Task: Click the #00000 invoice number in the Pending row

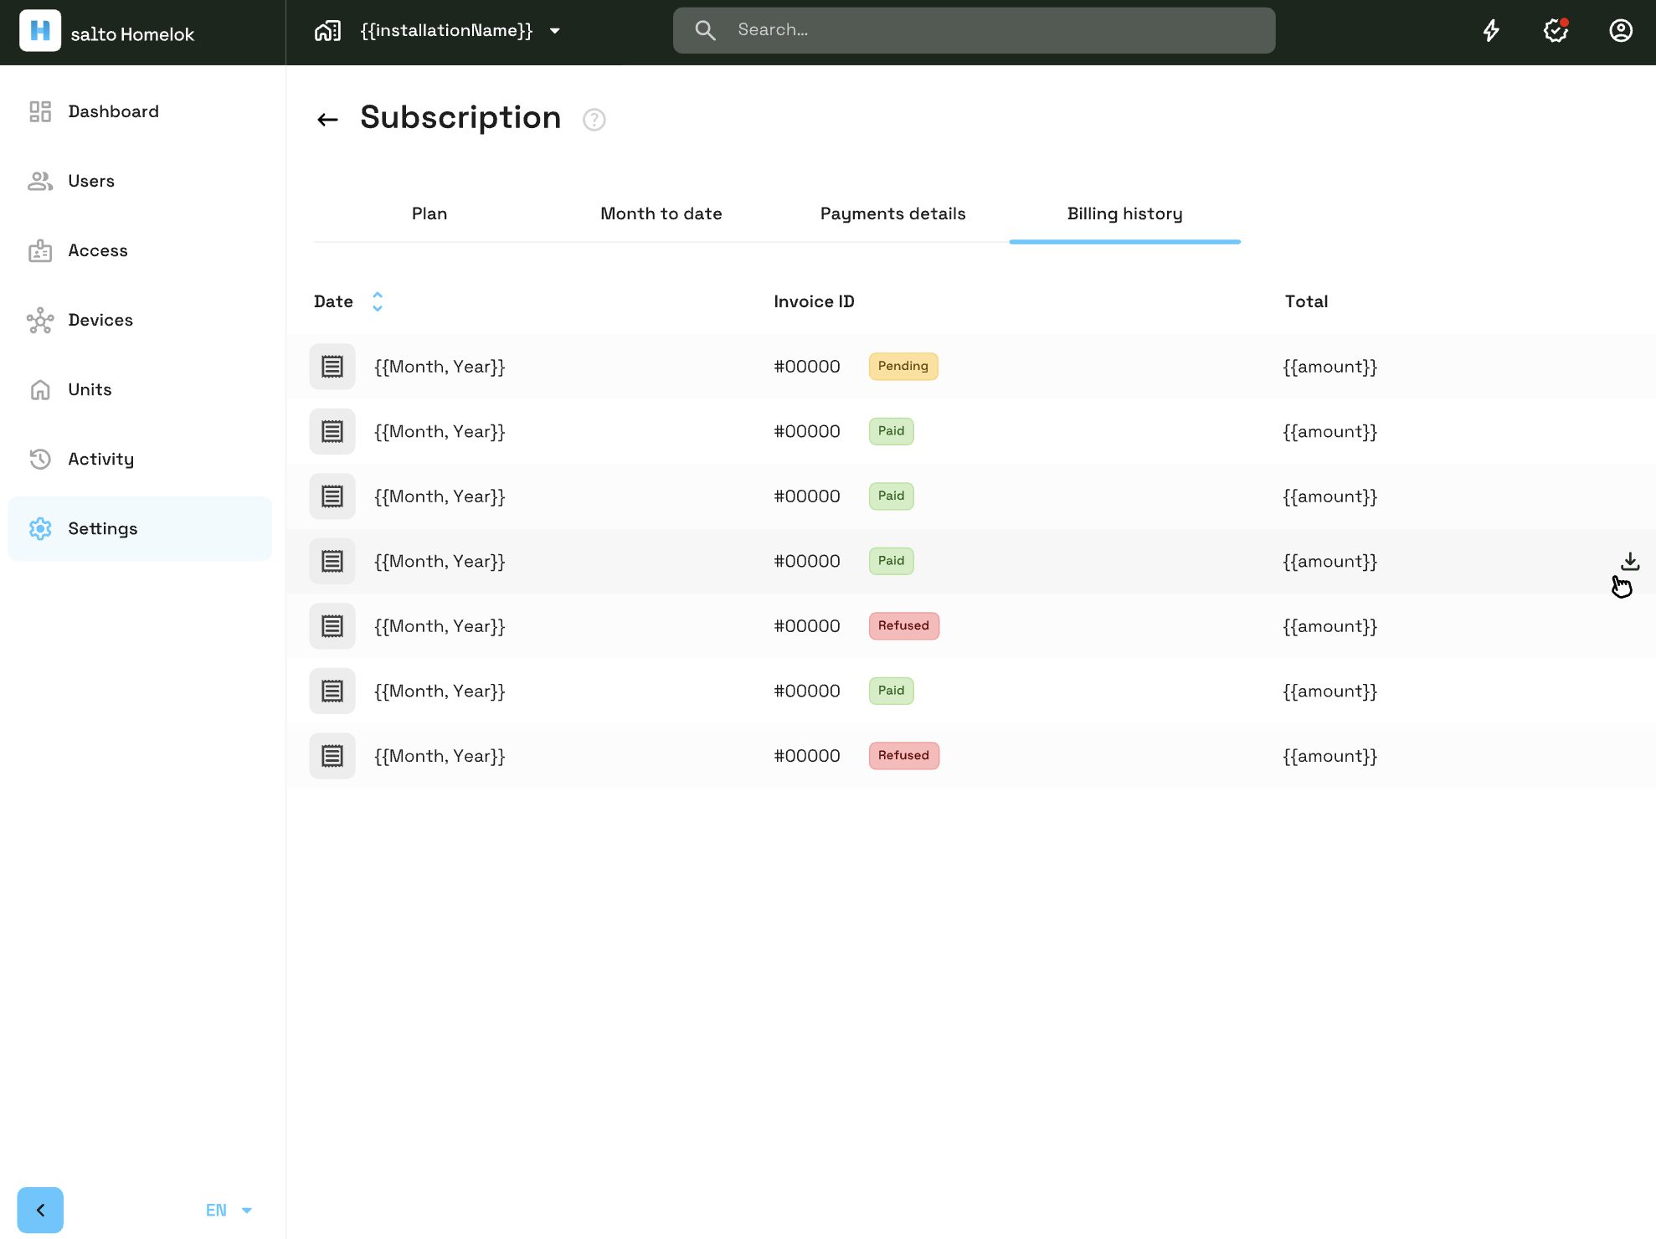Action: tap(807, 367)
